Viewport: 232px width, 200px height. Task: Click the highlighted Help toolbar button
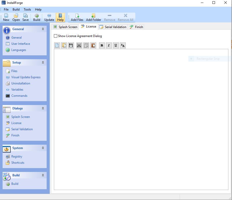pyautogui.click(x=60, y=17)
